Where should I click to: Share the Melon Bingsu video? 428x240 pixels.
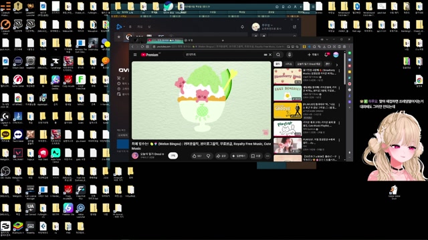pyautogui.click(x=221, y=156)
